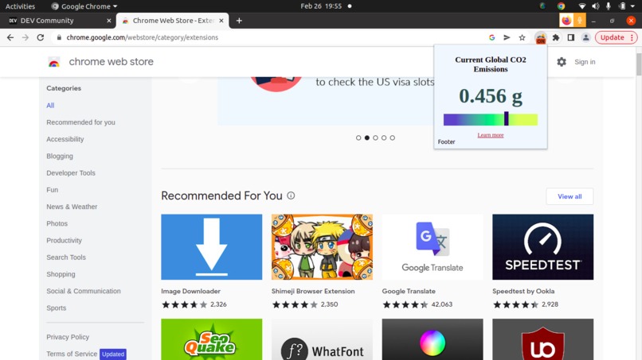
Task: Open the Google Translate extension thumbnail
Action: pos(433,247)
